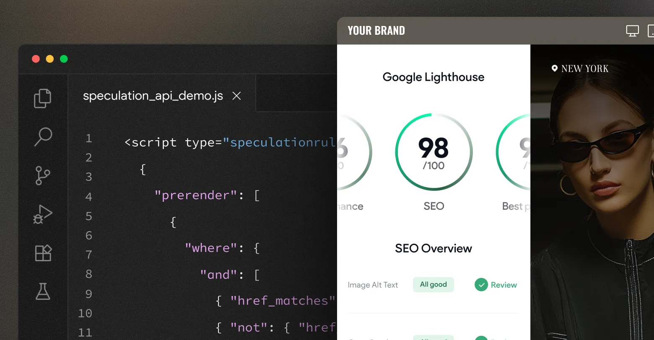Open the Explorer files icon in the editor sidebar
Screen dimensions: 654x340
pyautogui.click(x=42, y=98)
